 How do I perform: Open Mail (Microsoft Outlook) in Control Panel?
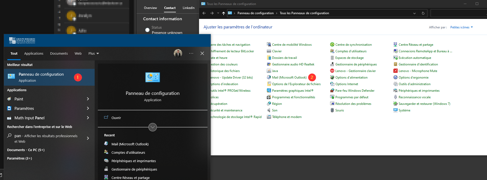coord(287,78)
